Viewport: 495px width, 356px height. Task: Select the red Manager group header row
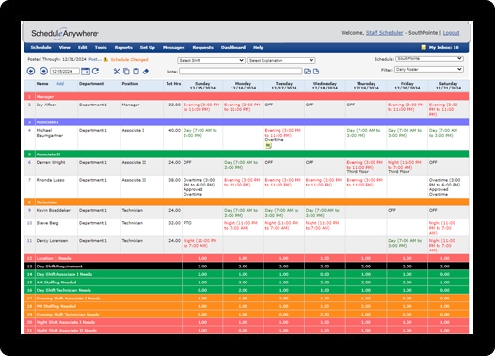coord(247,97)
